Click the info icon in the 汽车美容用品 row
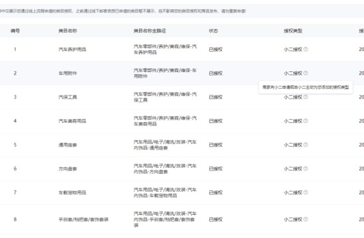The width and height of the screenshot is (364, 238). 306,121
